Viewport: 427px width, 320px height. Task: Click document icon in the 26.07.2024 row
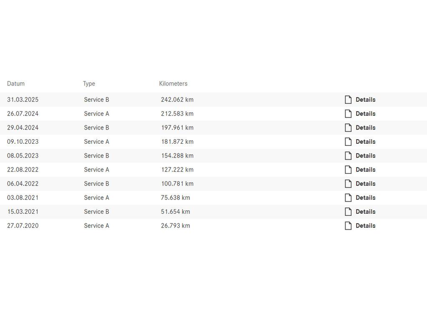(x=348, y=114)
